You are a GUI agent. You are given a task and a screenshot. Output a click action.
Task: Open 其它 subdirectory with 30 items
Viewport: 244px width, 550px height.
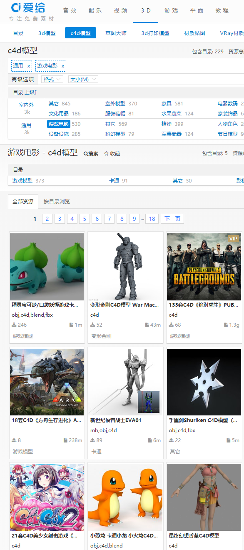(178, 180)
